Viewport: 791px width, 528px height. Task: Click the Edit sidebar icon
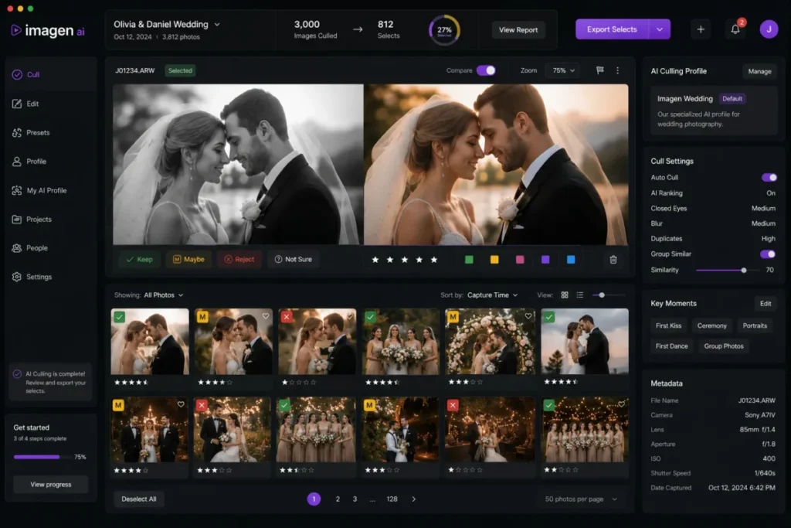point(17,104)
